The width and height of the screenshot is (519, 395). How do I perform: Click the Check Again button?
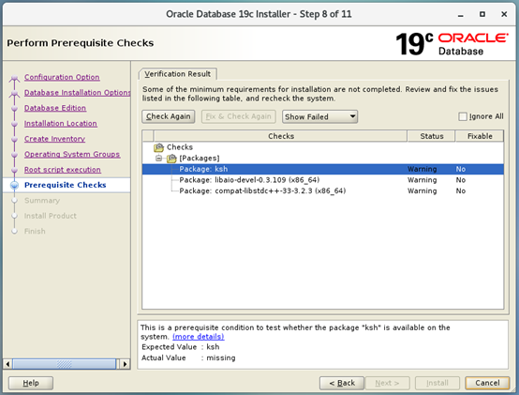point(168,116)
